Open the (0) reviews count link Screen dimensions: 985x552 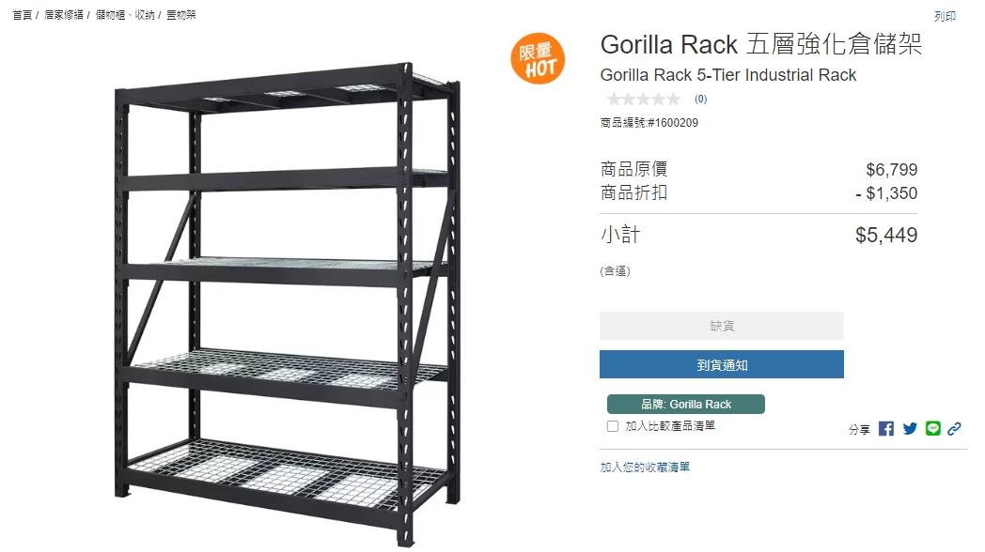pos(700,100)
